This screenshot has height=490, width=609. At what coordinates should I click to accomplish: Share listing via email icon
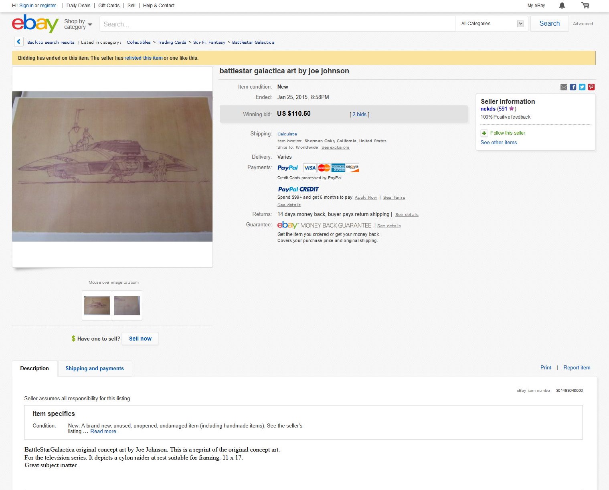[564, 87]
